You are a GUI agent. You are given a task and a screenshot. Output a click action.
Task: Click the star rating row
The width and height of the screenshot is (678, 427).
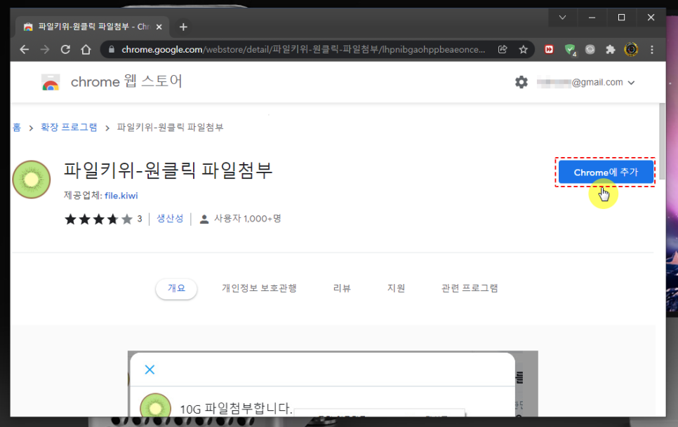click(x=98, y=219)
